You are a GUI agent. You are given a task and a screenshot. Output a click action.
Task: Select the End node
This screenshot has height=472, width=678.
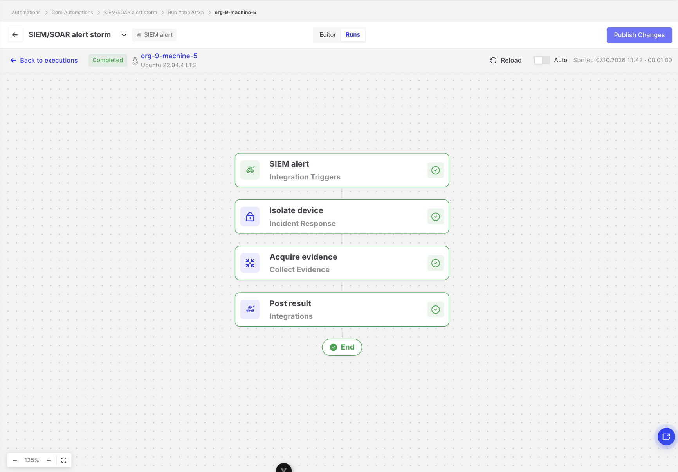342,347
